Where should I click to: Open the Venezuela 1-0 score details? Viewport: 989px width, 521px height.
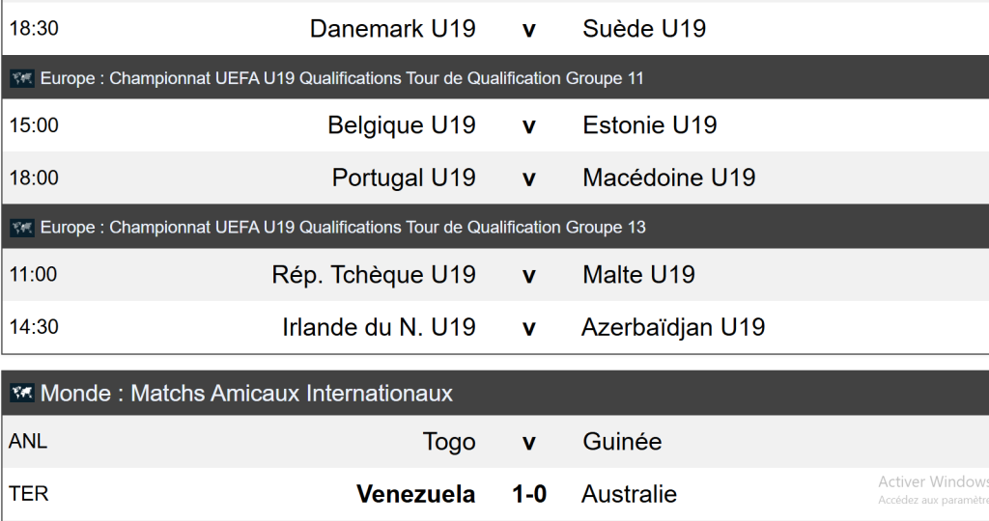528,495
